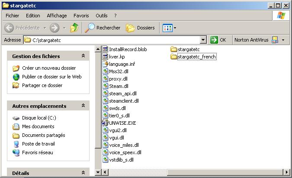Collapse the Autres emplacements panel
292x178 pixels.
tap(83, 106)
